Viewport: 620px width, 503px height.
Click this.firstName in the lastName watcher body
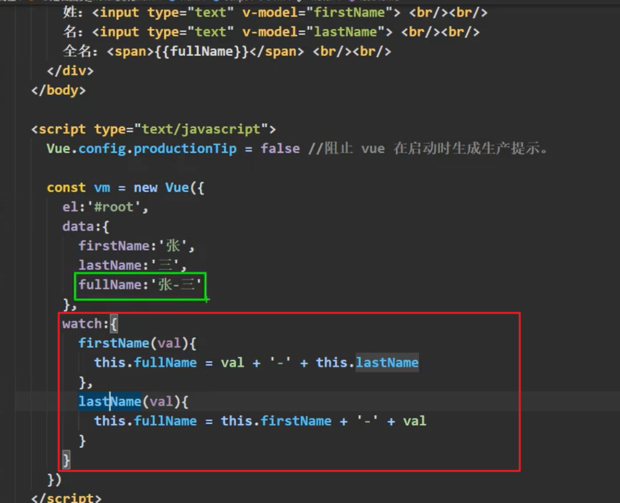pyautogui.click(x=276, y=421)
